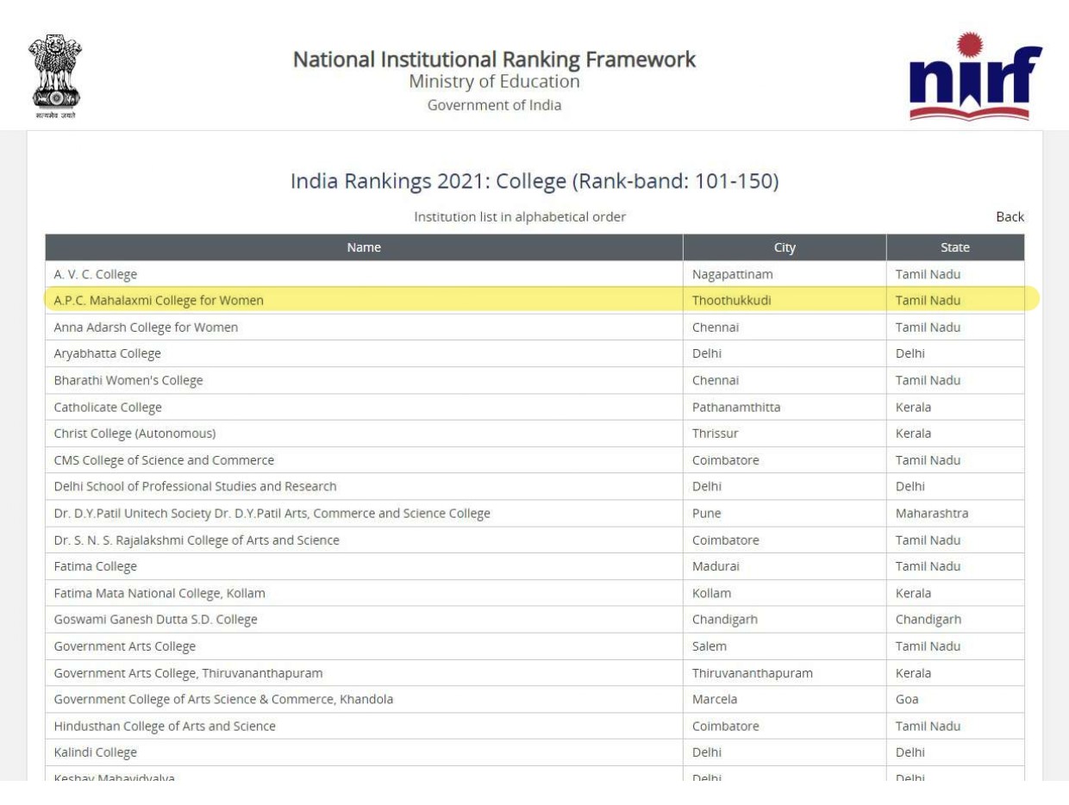Click the Government of India header text
This screenshot has height=805, width=1069.
[494, 105]
